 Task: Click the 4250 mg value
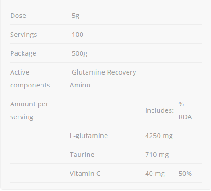(159, 136)
